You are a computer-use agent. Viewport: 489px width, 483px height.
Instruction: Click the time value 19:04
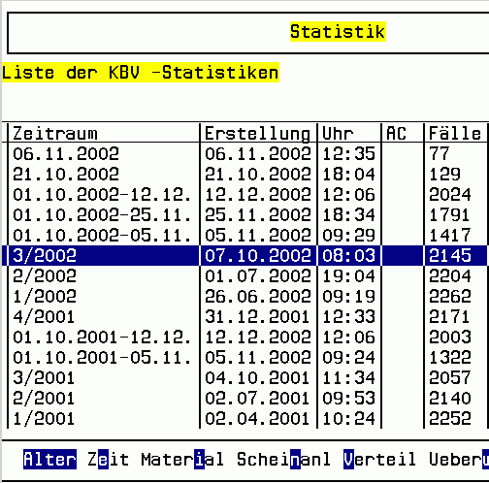[349, 275]
